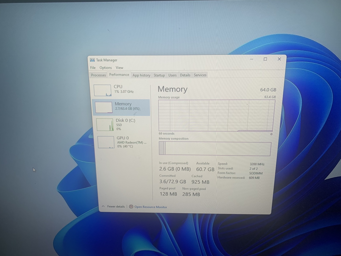
Task: Click the Speed 3200 MHz value
Action: click(257, 164)
